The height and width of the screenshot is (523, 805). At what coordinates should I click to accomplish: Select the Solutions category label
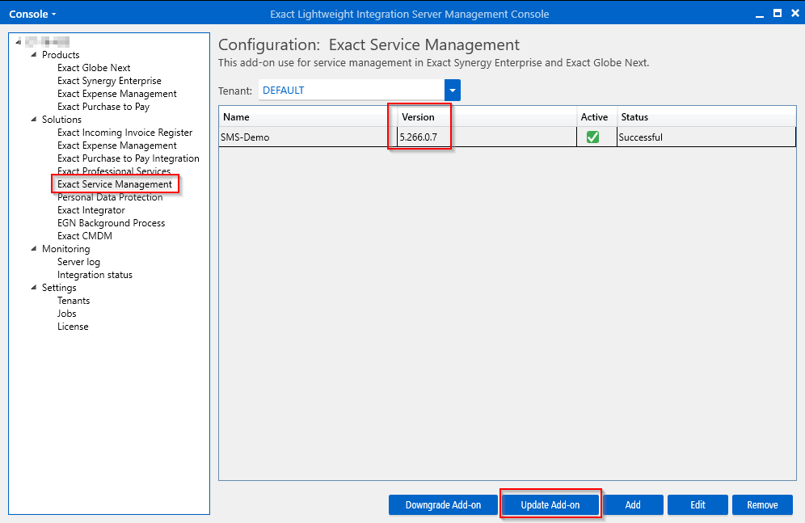point(61,119)
